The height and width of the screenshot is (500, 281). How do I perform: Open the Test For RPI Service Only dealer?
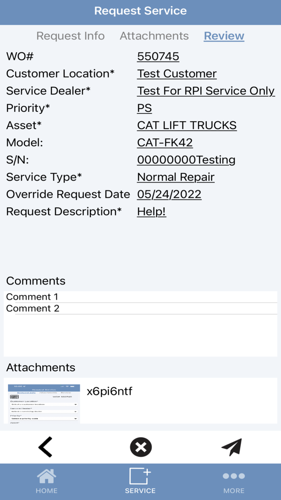click(x=206, y=91)
